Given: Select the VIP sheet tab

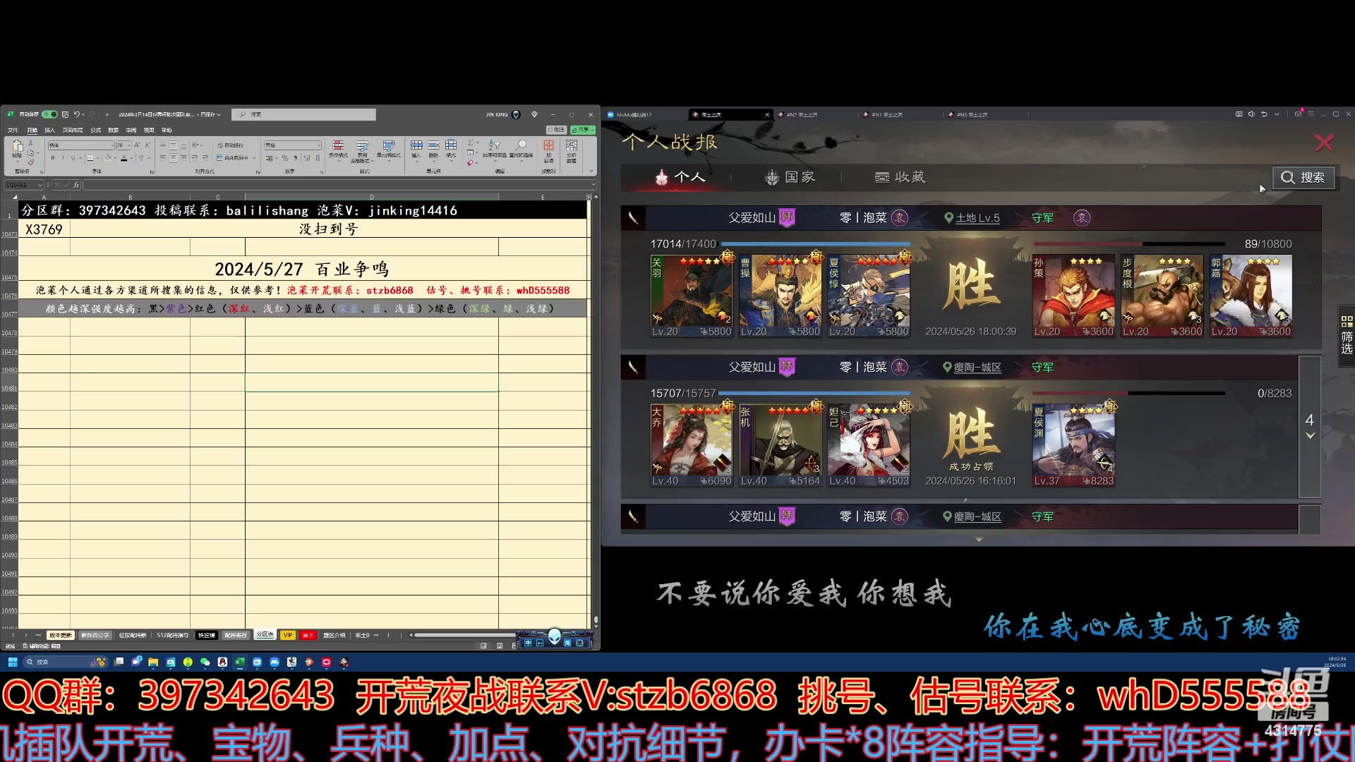Looking at the screenshot, I should (x=288, y=635).
